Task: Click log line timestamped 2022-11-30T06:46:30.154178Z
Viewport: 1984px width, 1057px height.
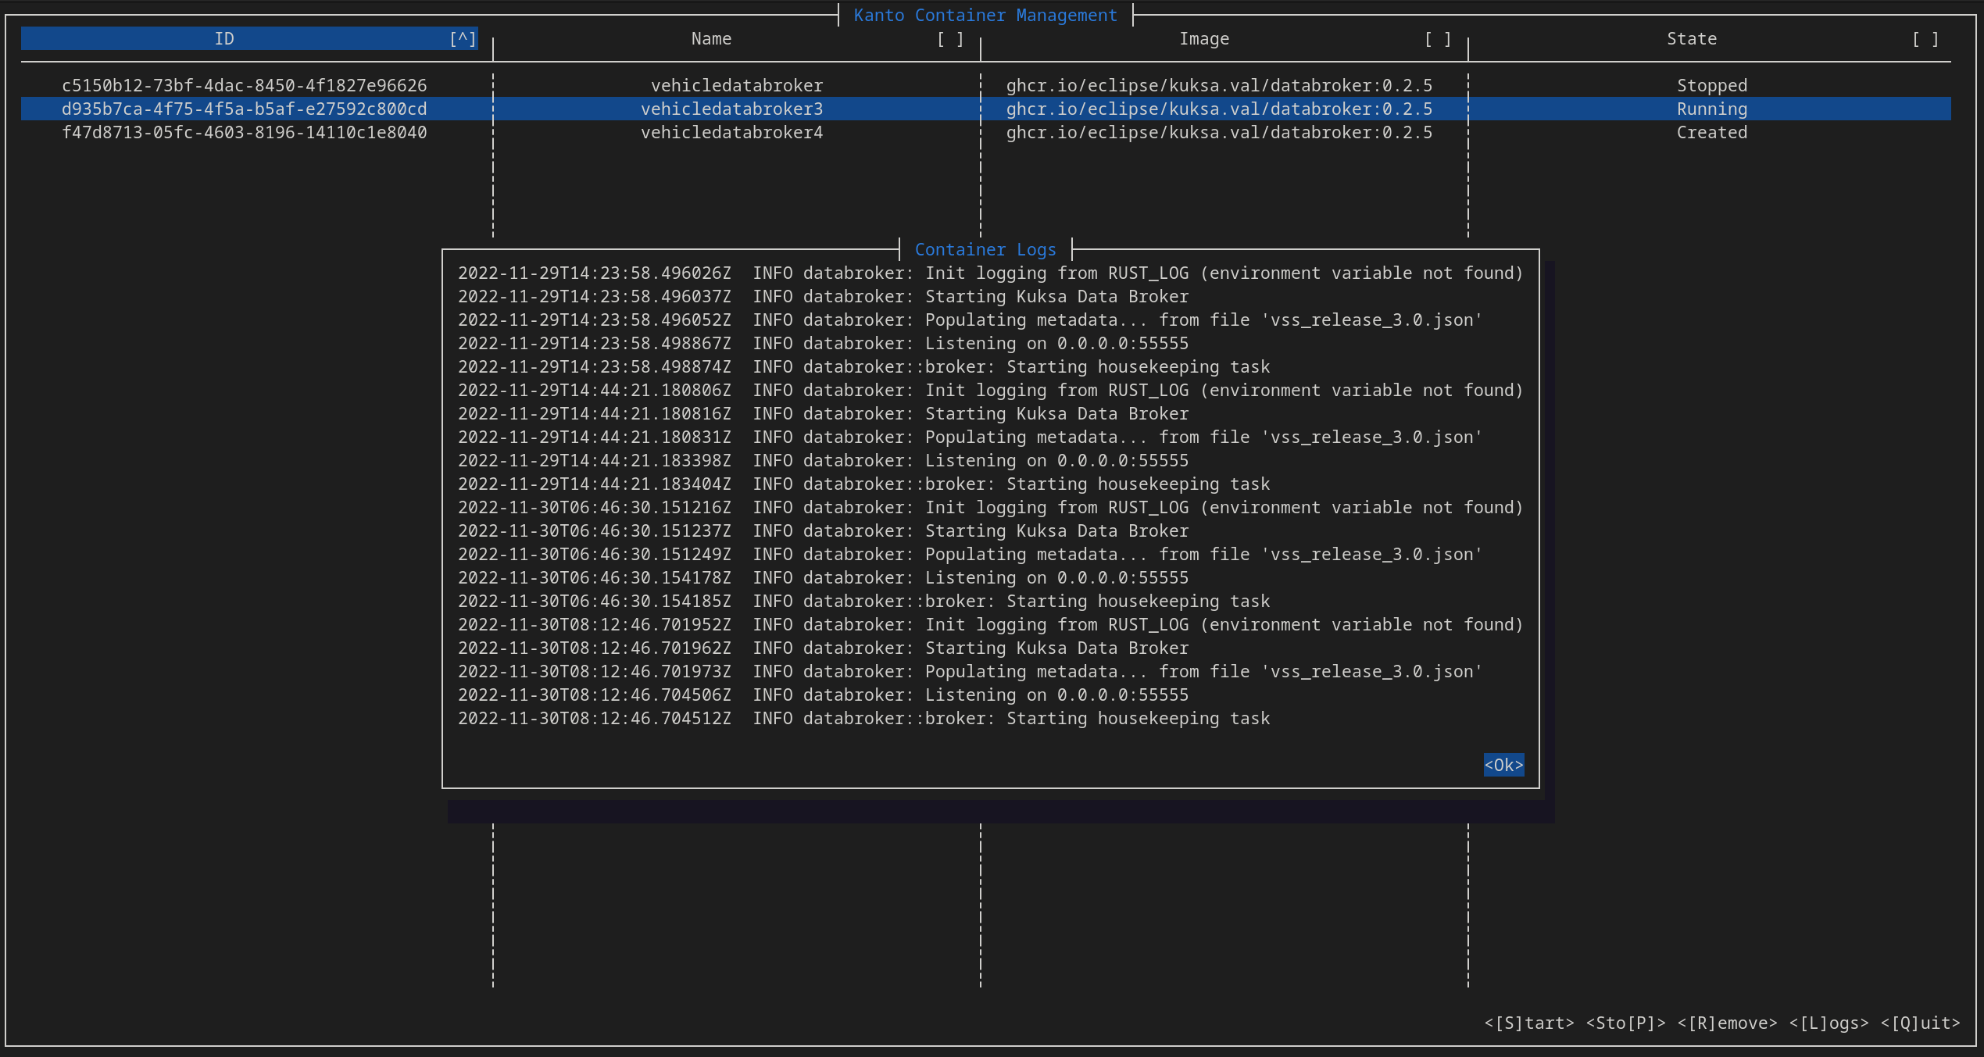Action: point(824,577)
